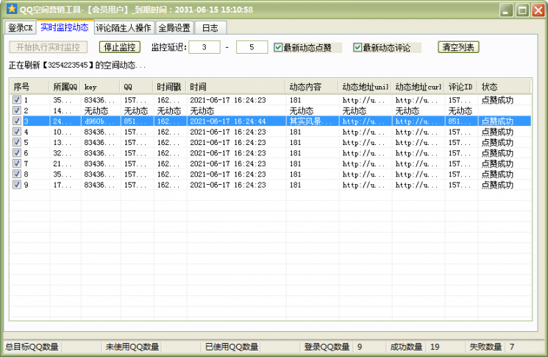Select the 动态内容 column header
Viewport: 548px width, 357px height.
(x=312, y=87)
